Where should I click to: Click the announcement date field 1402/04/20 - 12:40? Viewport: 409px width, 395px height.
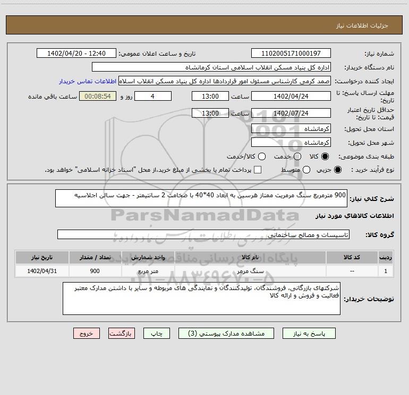coord(76,54)
